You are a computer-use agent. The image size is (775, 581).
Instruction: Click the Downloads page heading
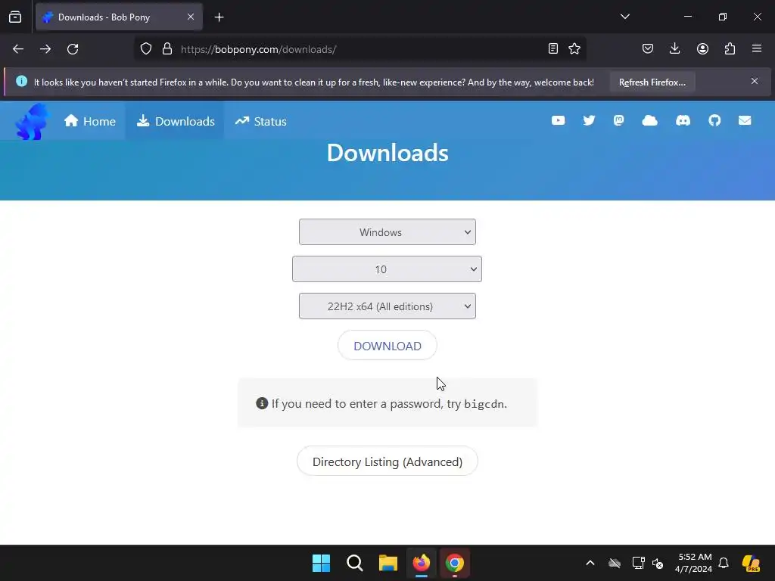point(387,153)
